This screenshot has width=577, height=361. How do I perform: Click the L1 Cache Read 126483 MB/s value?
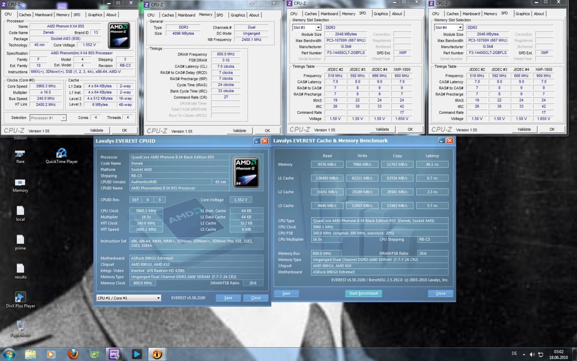click(x=327, y=178)
